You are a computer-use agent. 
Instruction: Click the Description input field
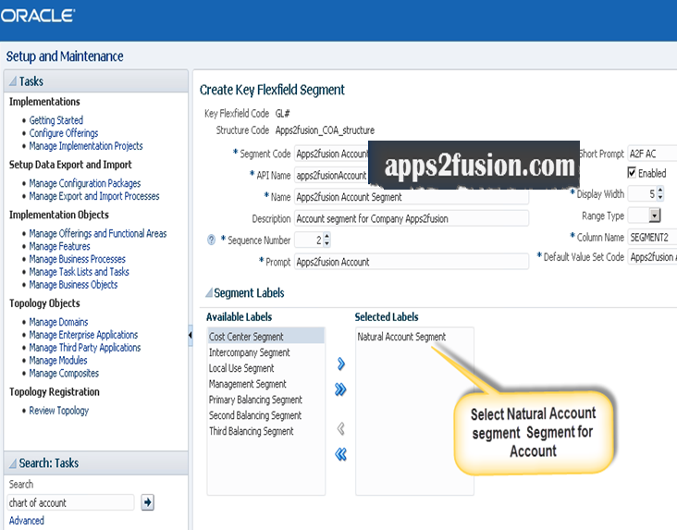click(412, 218)
